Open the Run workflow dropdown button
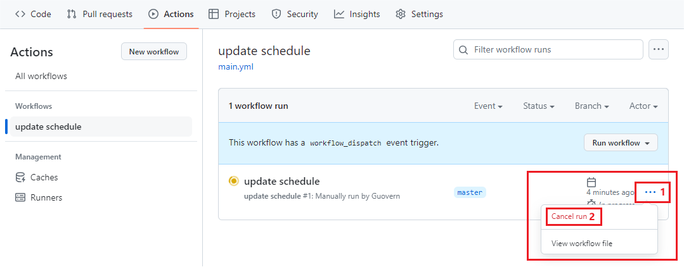The width and height of the screenshot is (684, 267). (x=621, y=143)
